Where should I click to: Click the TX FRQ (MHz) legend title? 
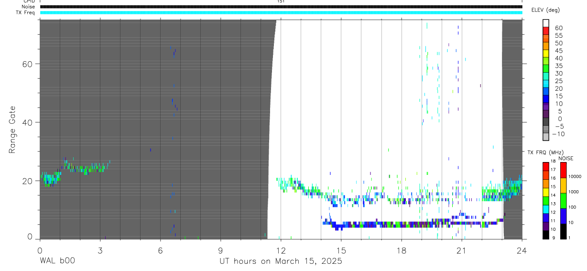tap(544, 152)
